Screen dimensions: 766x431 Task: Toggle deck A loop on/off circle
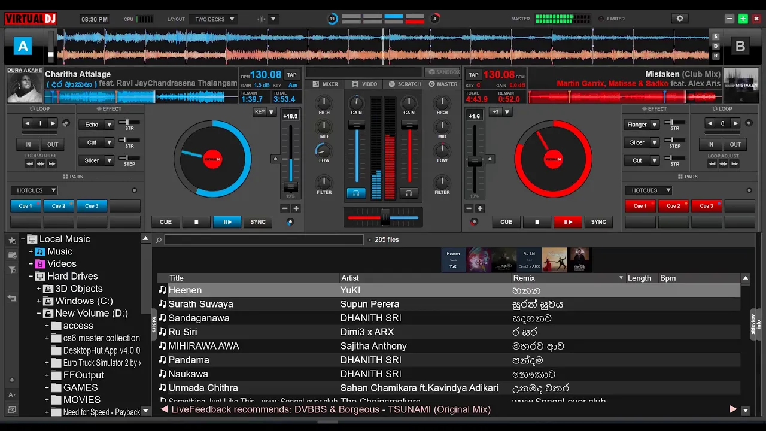pos(66,123)
